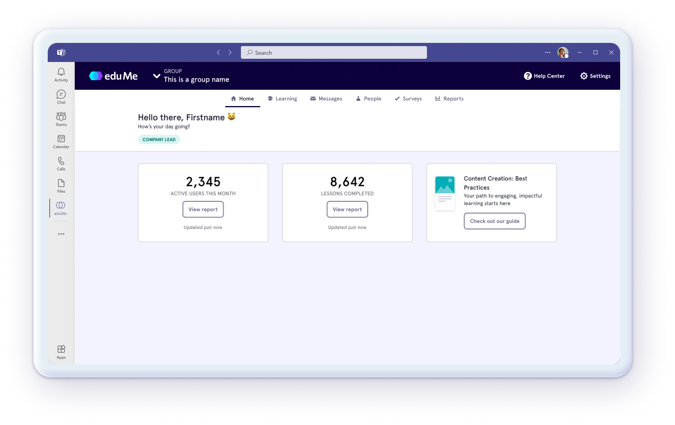Go to the Surveys tab
The width and height of the screenshot is (675, 425).
point(408,99)
